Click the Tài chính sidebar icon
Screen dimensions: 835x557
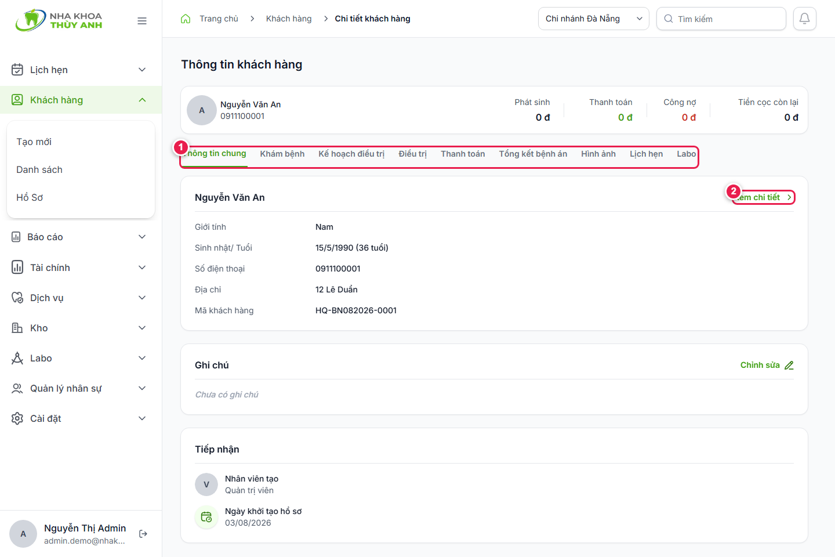[17, 267]
